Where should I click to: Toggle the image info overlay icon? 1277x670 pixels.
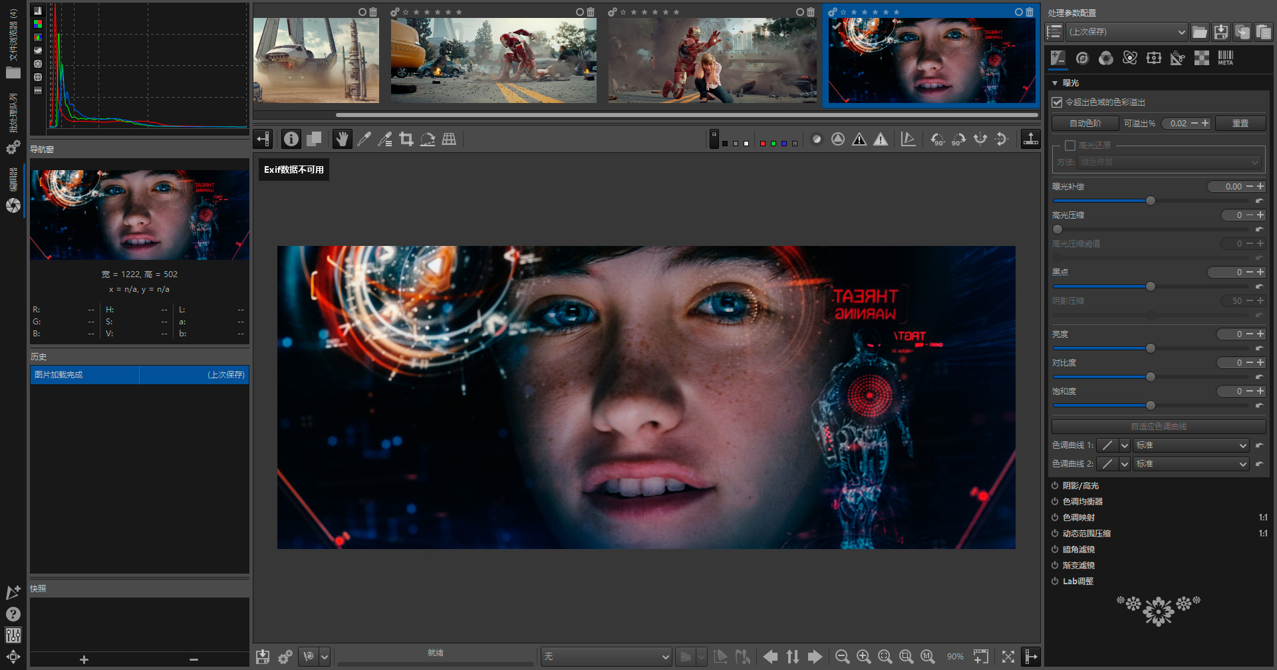291,139
